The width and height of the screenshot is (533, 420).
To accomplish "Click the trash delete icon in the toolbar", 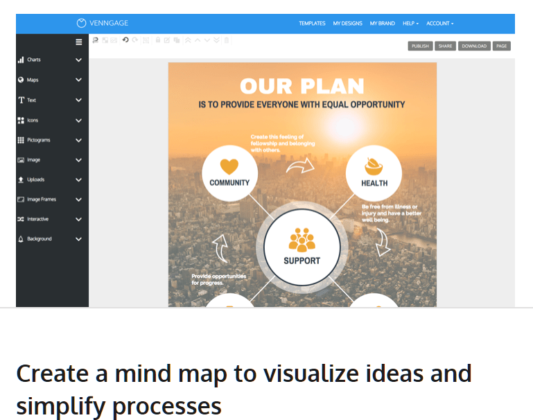I will coord(226,40).
